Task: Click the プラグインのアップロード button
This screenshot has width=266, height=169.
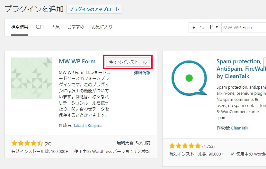Action: [x=94, y=9]
